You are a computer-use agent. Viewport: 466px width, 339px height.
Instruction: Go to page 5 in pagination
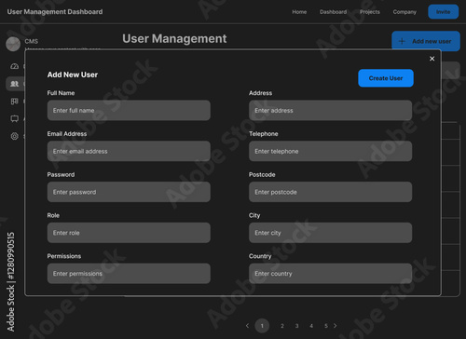click(326, 326)
